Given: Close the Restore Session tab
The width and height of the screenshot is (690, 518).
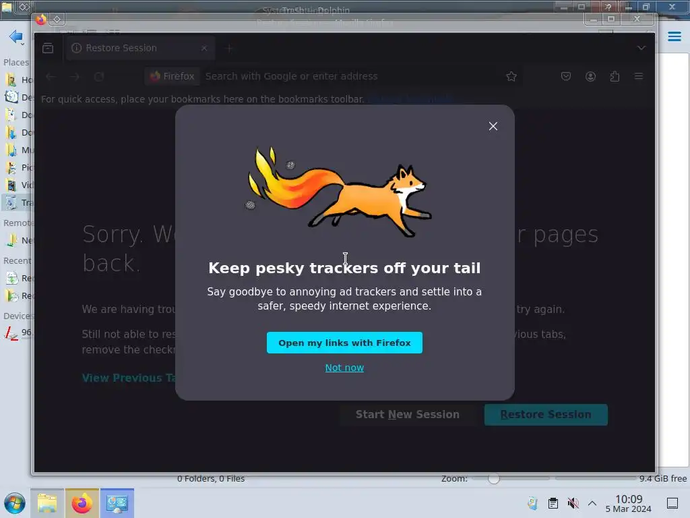Looking at the screenshot, I should 203,48.
